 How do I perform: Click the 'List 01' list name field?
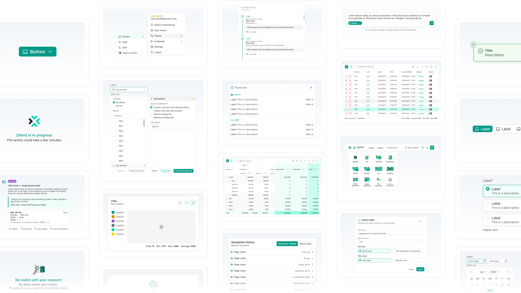coord(172,127)
